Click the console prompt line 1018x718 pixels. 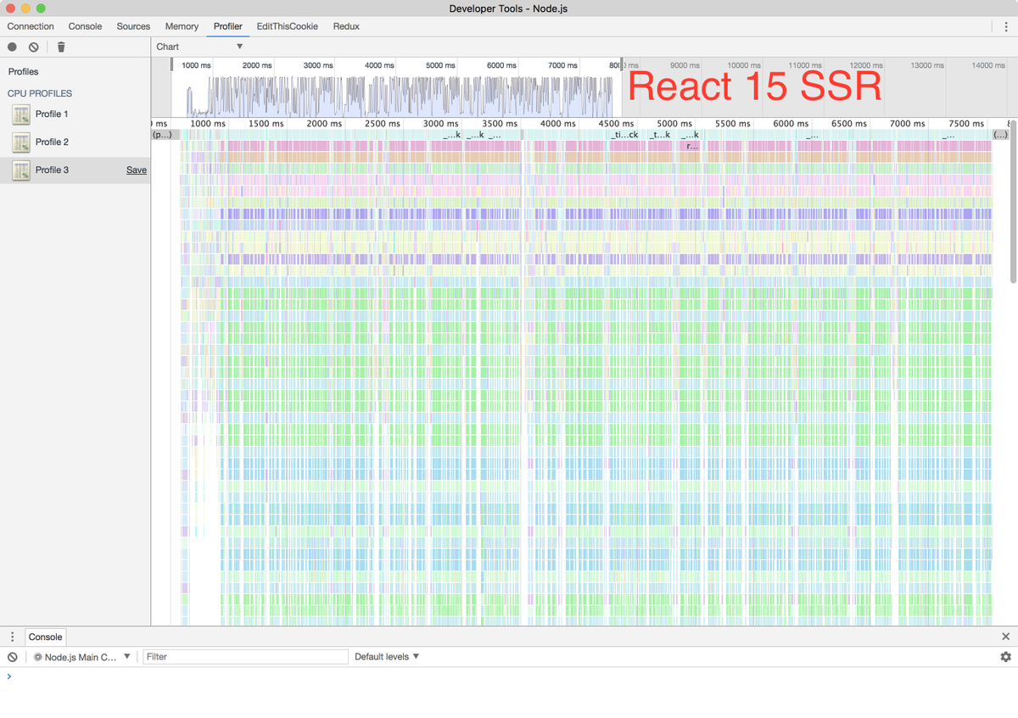point(509,676)
